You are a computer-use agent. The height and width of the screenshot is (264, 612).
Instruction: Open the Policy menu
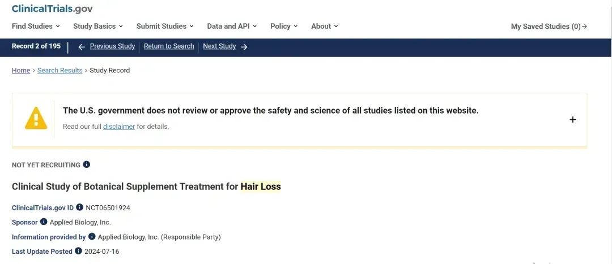point(284,26)
